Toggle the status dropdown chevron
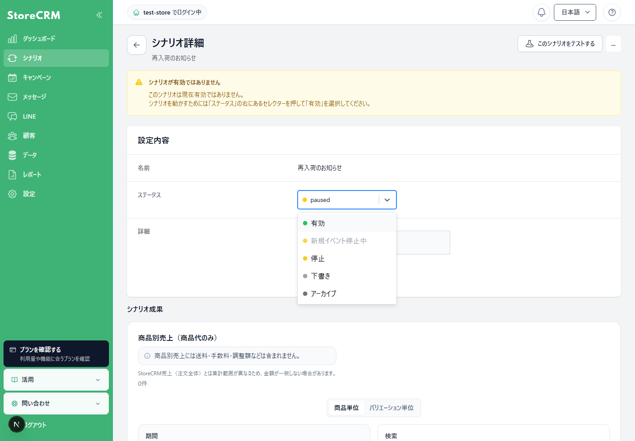 tap(387, 200)
